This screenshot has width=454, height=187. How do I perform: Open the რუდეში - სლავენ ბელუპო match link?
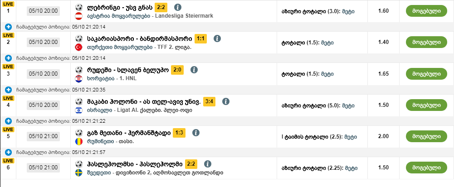click(128, 70)
